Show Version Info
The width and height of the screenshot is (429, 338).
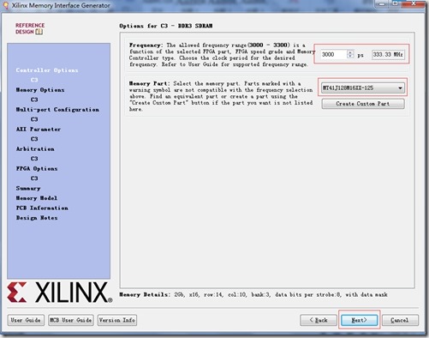tap(117, 320)
